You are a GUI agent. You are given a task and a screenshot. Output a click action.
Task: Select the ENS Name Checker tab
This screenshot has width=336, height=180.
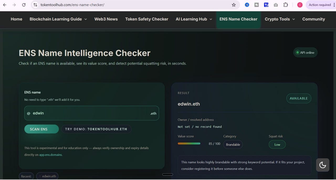point(238,19)
